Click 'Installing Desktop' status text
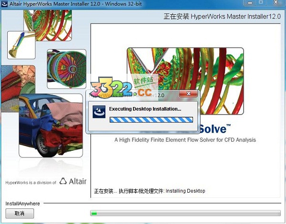The image size is (286, 224). coord(185,191)
